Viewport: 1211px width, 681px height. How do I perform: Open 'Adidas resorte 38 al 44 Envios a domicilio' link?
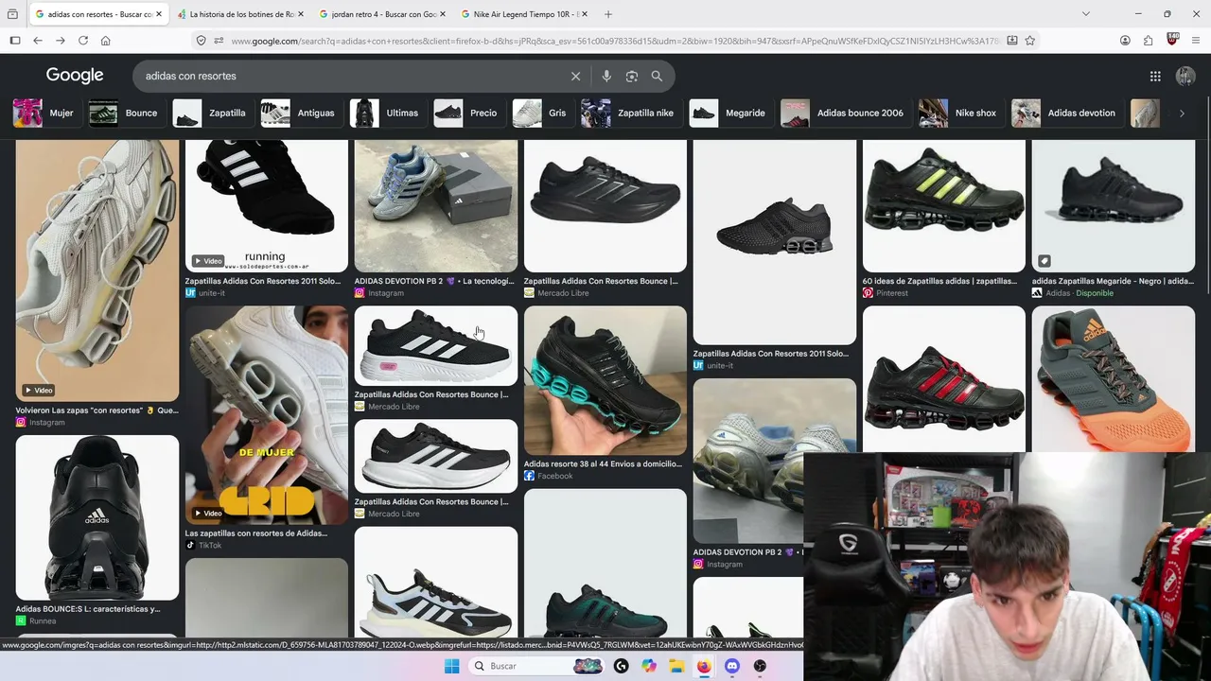point(603,464)
